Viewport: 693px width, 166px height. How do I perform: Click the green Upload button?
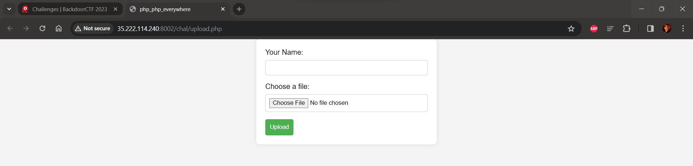(279, 127)
